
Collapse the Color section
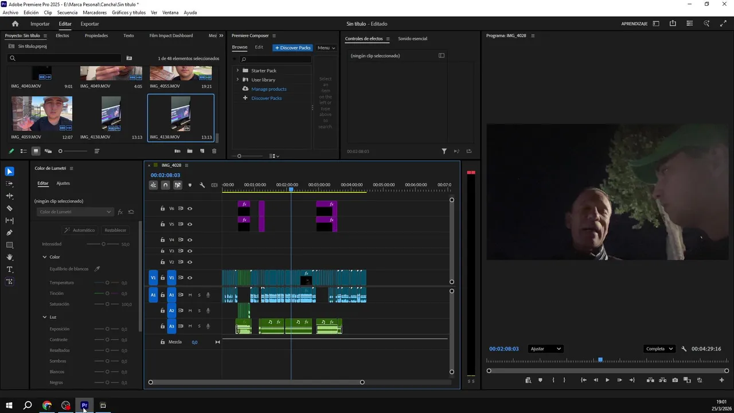[45, 257]
